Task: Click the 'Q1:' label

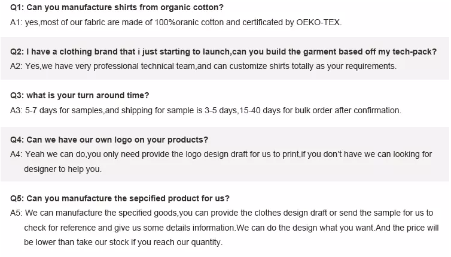Action: (x=17, y=8)
